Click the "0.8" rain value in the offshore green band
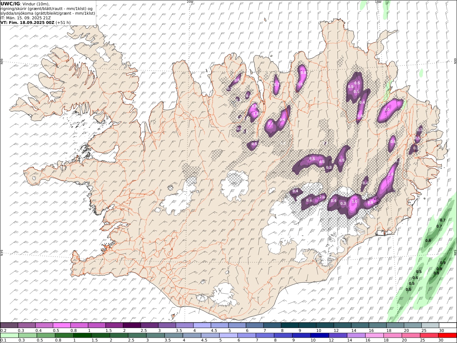 [428, 240]
